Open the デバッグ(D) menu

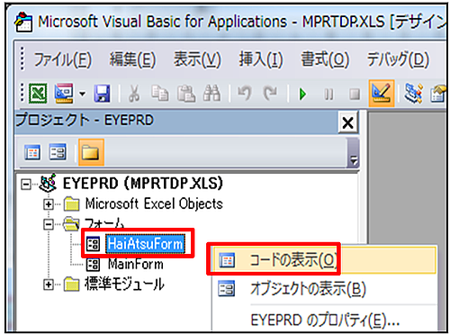coord(398,59)
